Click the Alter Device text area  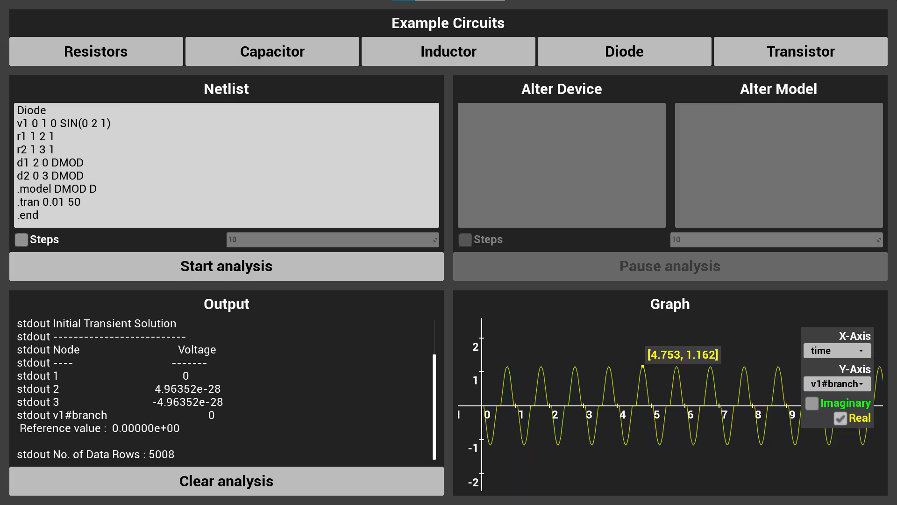click(562, 165)
